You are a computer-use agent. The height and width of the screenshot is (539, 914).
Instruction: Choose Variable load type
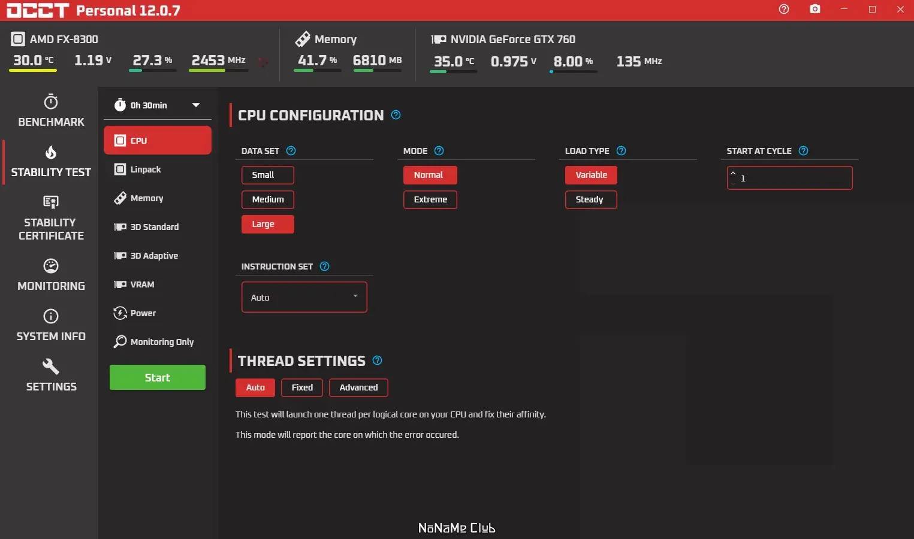tap(591, 175)
